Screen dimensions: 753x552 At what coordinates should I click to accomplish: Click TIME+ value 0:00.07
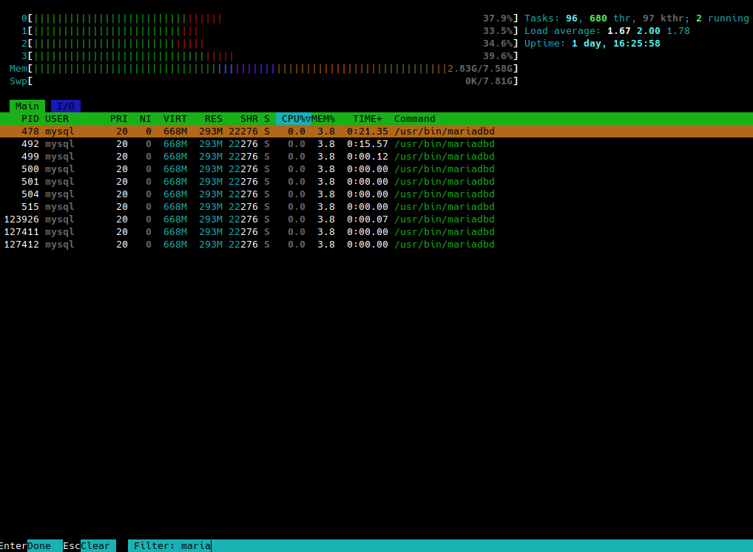(368, 219)
